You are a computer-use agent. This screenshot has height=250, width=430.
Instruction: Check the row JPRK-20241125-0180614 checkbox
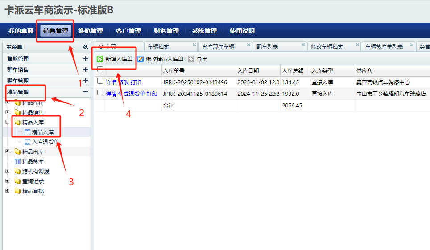tap(100, 93)
